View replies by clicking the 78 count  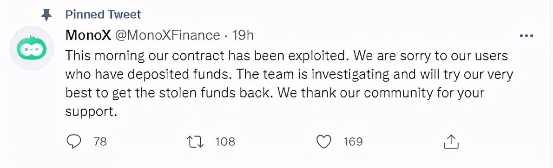click(100, 142)
